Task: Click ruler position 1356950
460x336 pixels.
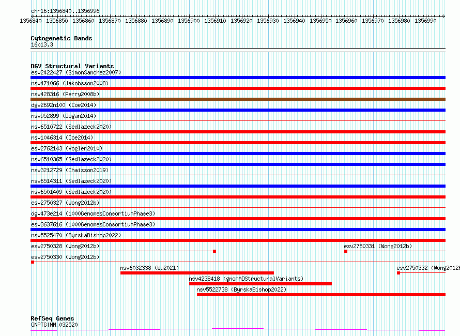Action: 320,21
